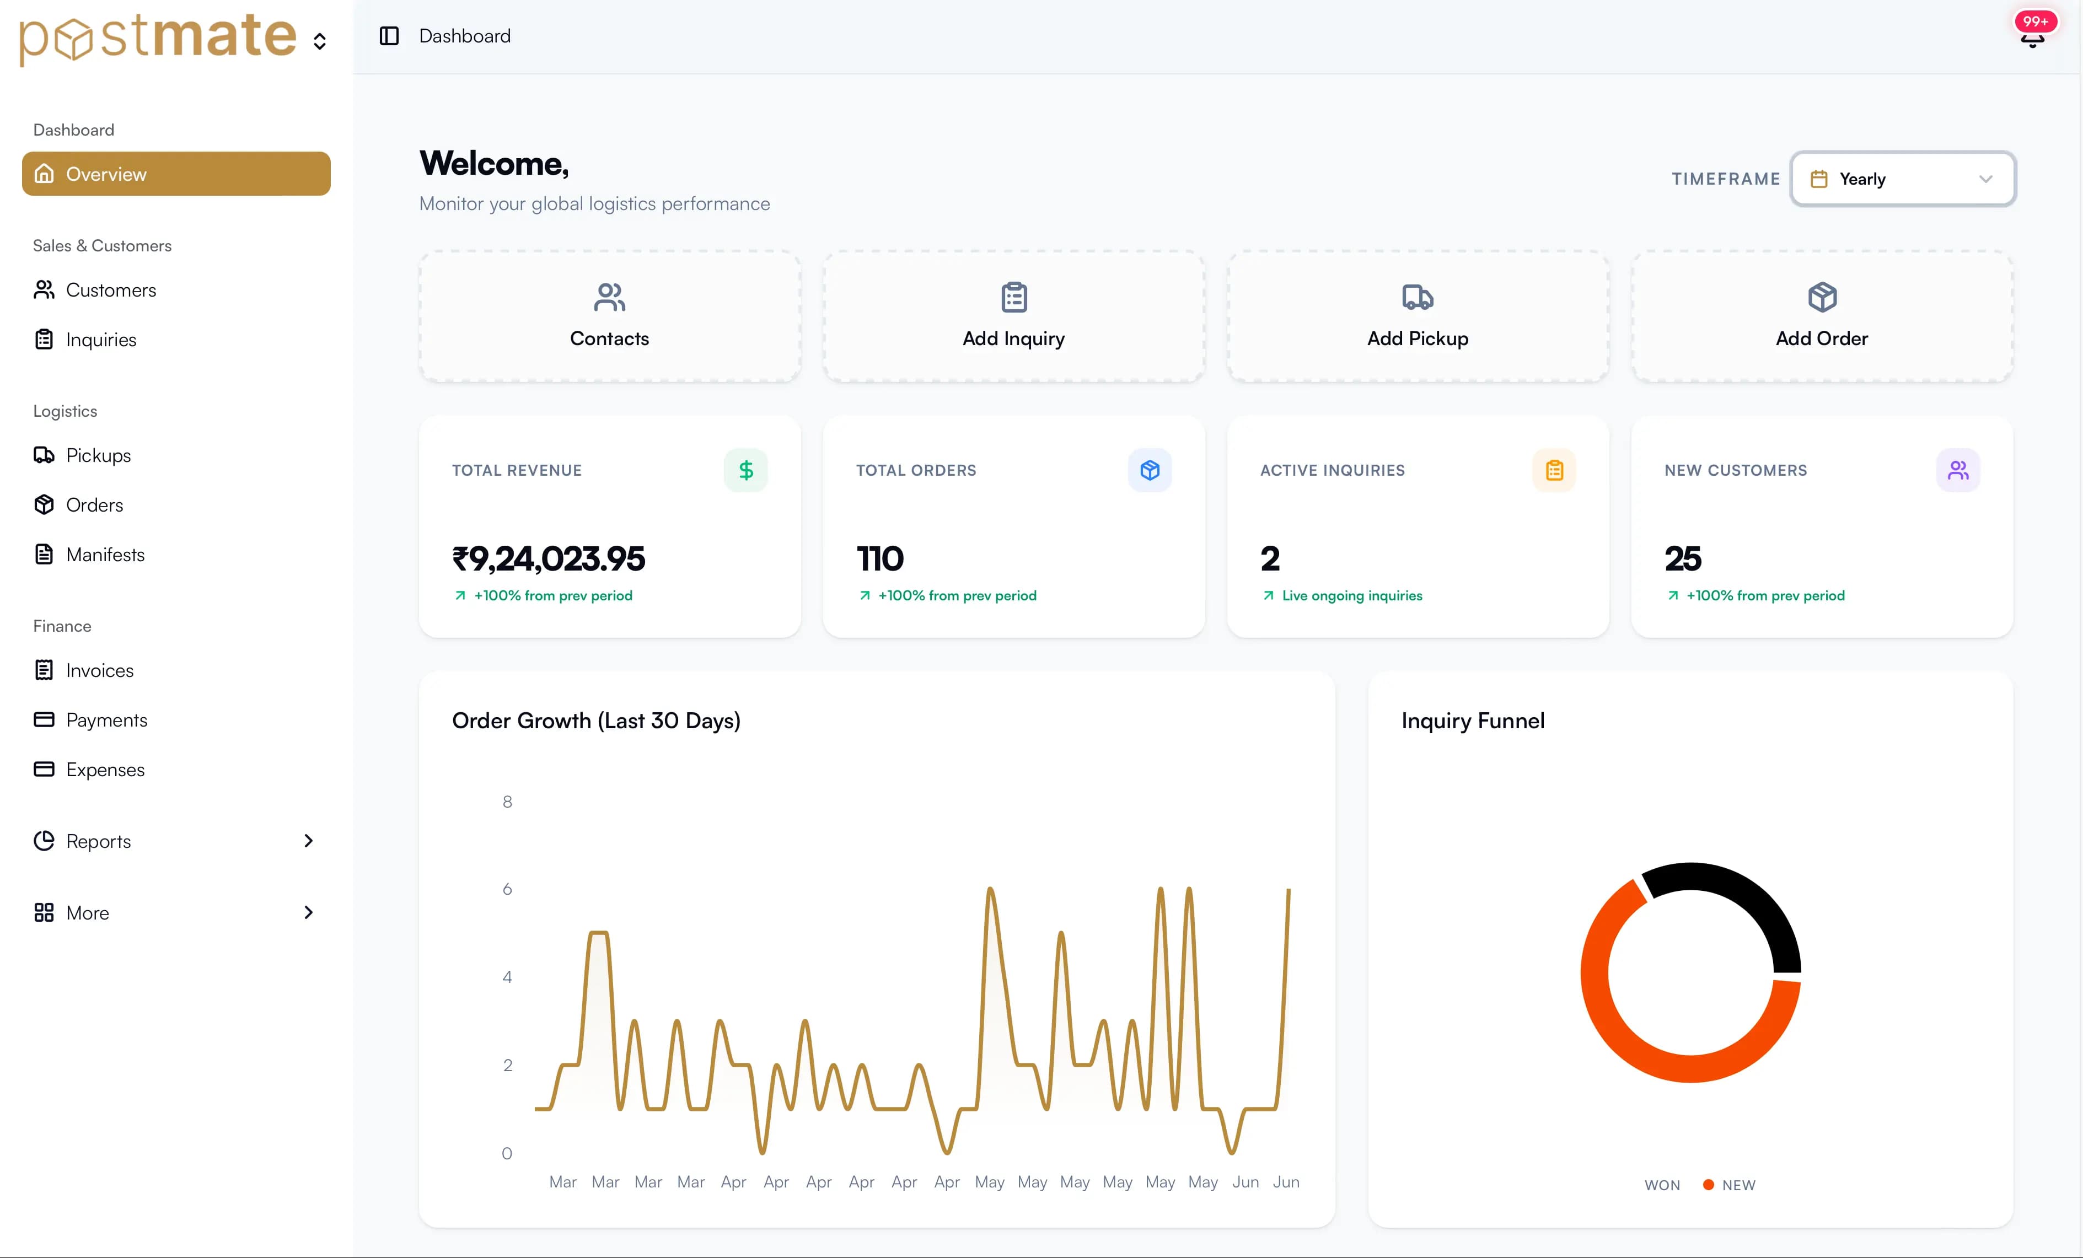
Task: Click the Manifests document icon
Action: [x=44, y=554]
